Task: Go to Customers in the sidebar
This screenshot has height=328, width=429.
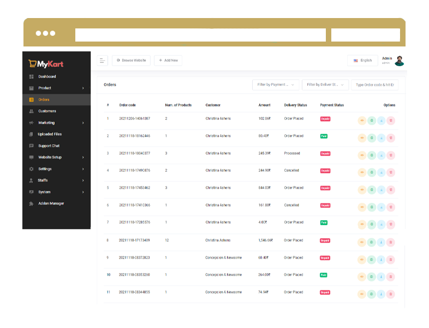Action: [47, 111]
